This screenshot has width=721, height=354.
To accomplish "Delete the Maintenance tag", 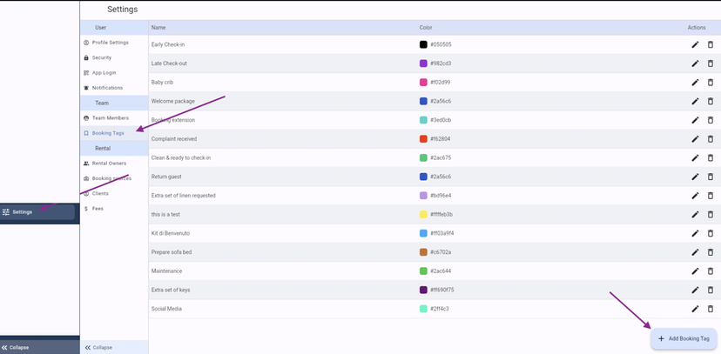I will click(710, 271).
